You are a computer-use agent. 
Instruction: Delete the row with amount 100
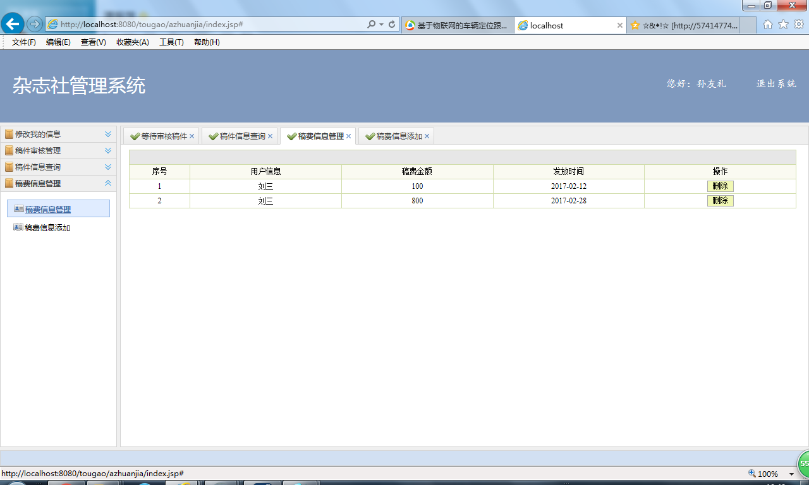point(721,186)
